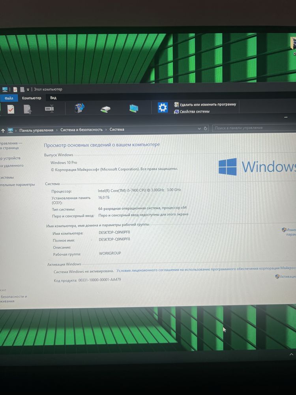Open the Quick Access Toolbar dropdown arrow
The height and width of the screenshot is (395, 296).
coord(28,90)
